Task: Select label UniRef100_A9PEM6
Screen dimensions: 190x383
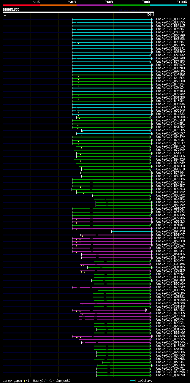Action: tap(170, 72)
